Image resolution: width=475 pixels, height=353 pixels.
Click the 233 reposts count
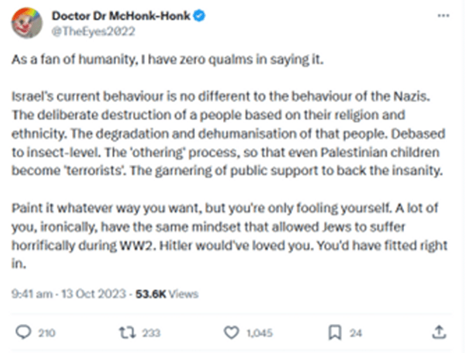[x=151, y=333]
